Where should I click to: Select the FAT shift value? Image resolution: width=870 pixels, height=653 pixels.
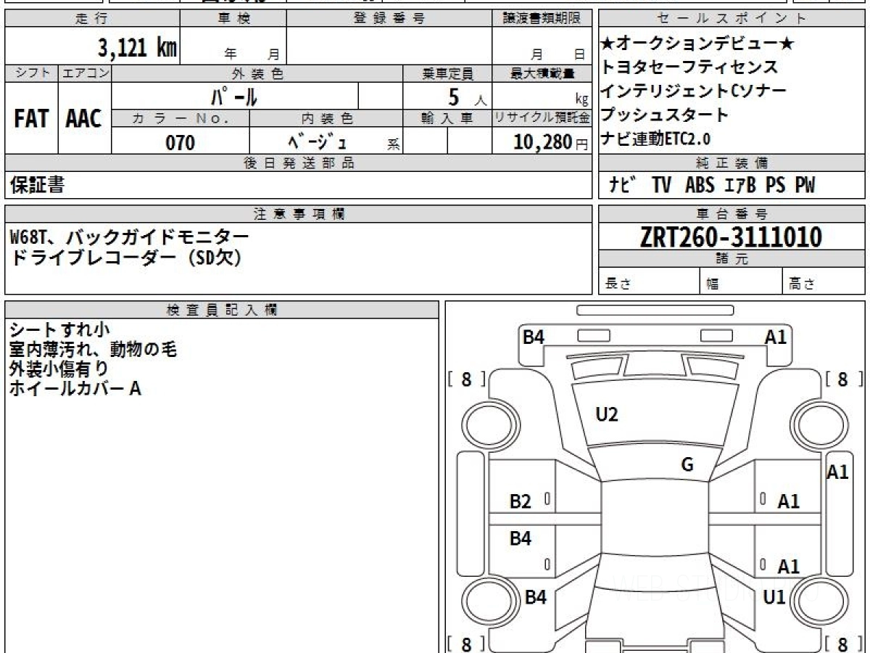click(31, 119)
